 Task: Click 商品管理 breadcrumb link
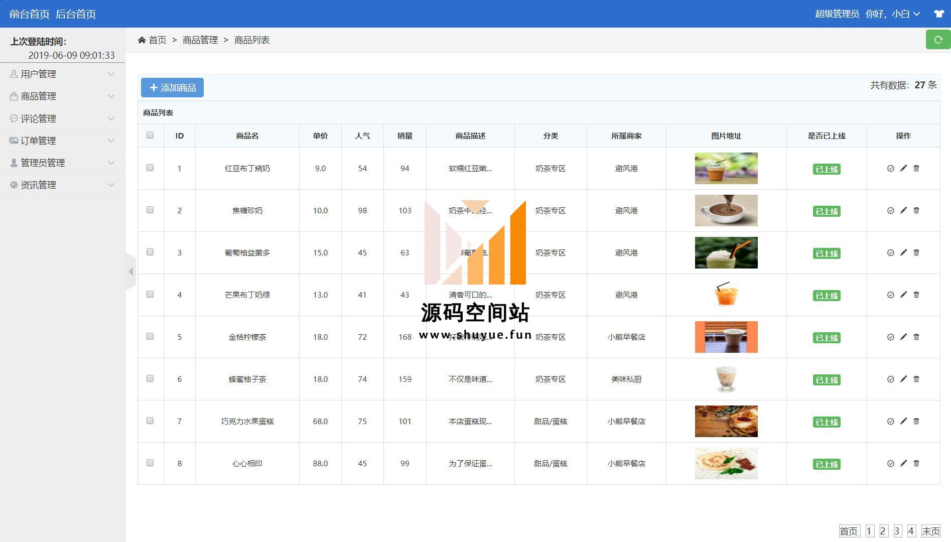click(x=200, y=40)
